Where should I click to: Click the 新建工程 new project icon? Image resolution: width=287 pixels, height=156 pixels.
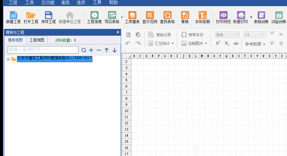(x=13, y=17)
